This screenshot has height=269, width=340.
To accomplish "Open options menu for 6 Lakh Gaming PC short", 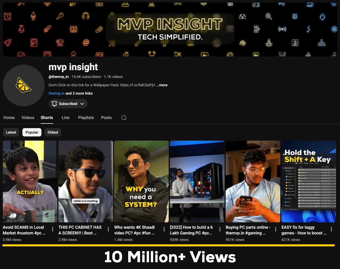I will click(220, 229).
